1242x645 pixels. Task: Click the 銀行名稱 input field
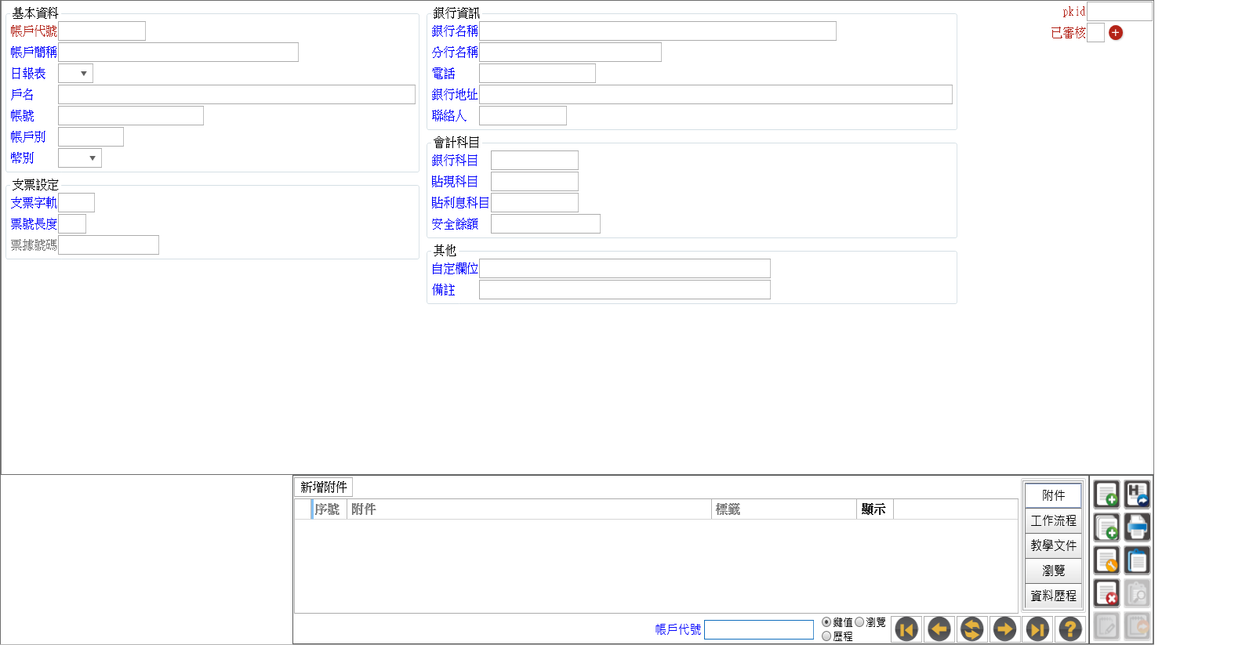658,31
